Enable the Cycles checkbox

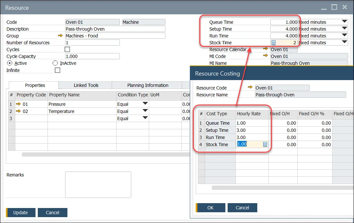point(67,49)
